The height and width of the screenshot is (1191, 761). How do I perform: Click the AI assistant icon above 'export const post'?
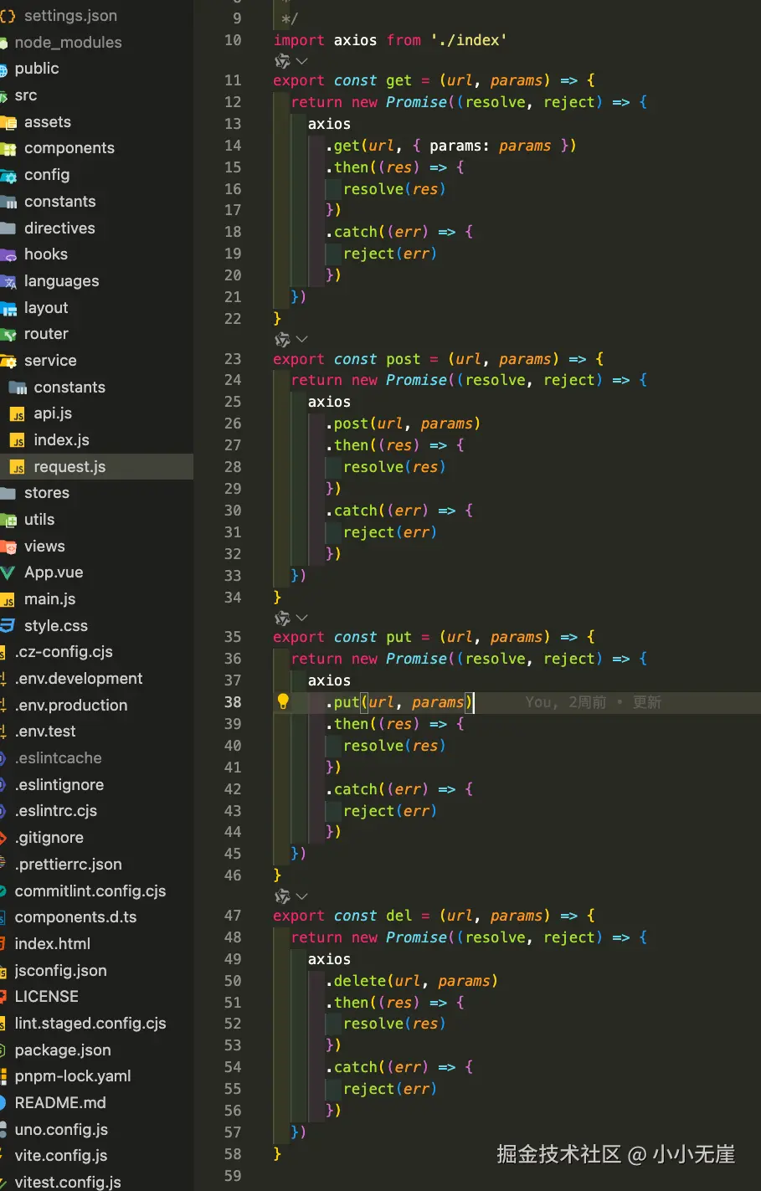pos(282,339)
